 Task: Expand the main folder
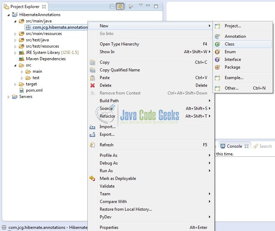click(x=22, y=72)
